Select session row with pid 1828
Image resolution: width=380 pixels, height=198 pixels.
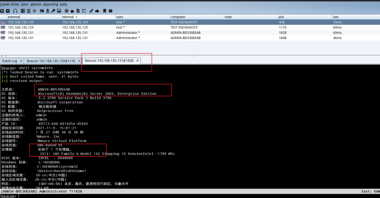190,32
